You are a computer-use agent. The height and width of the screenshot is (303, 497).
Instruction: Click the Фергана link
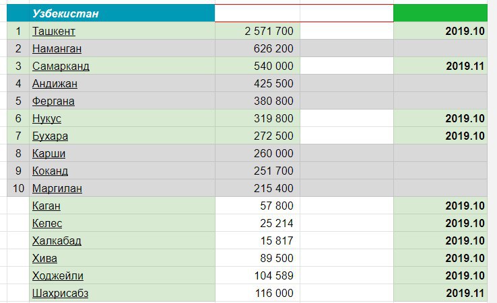point(53,101)
